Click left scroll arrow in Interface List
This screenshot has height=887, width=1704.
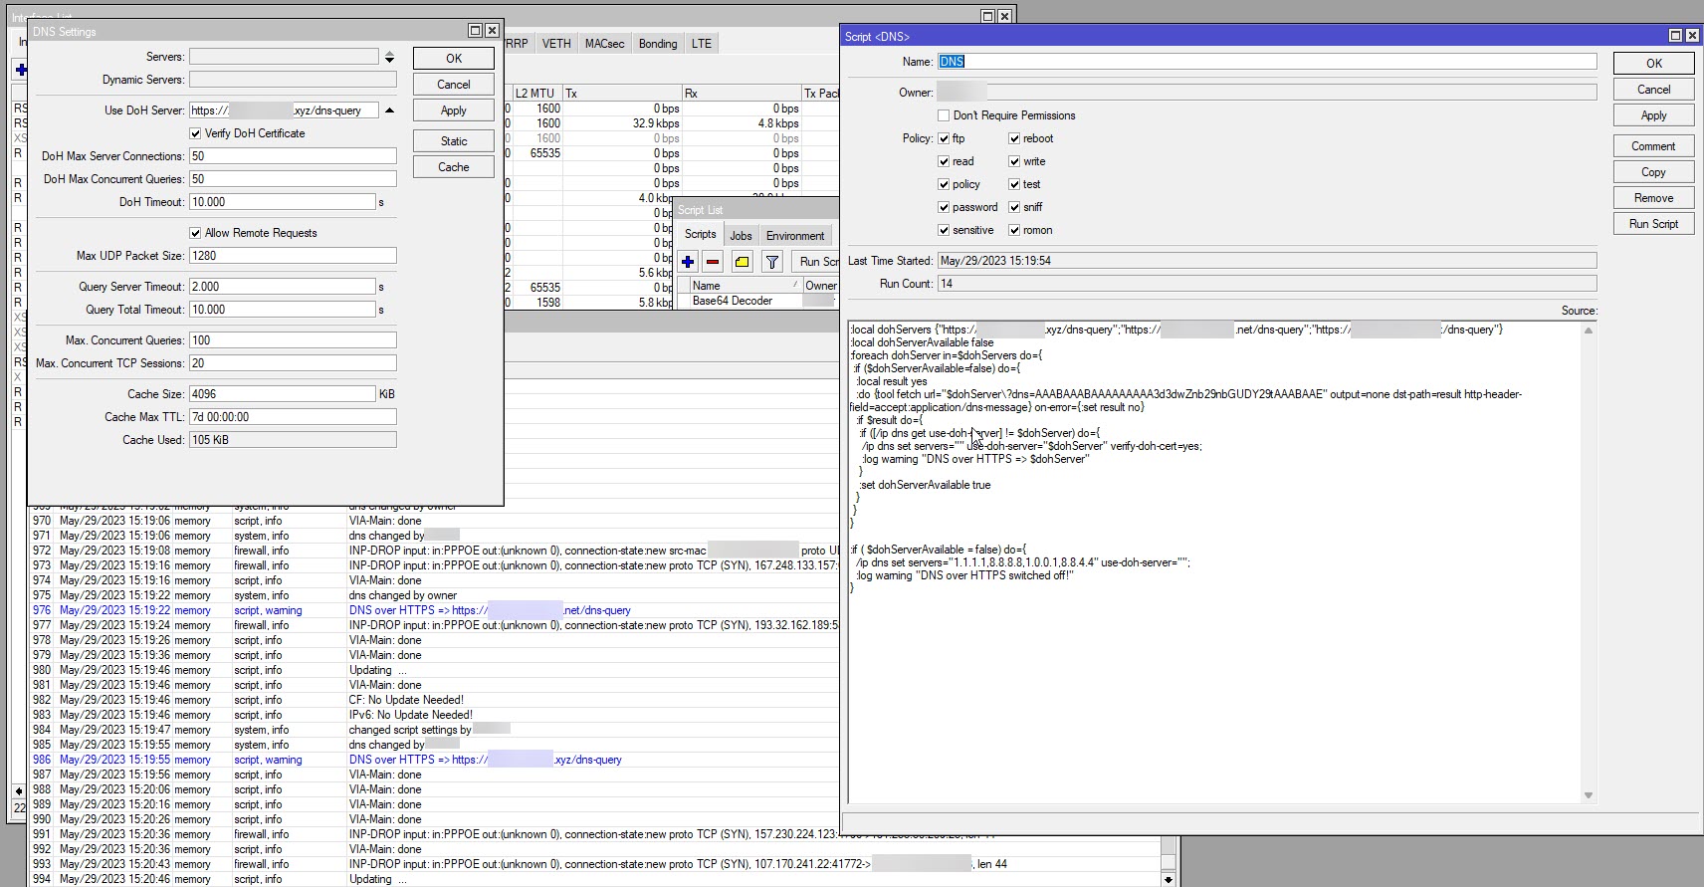click(19, 791)
